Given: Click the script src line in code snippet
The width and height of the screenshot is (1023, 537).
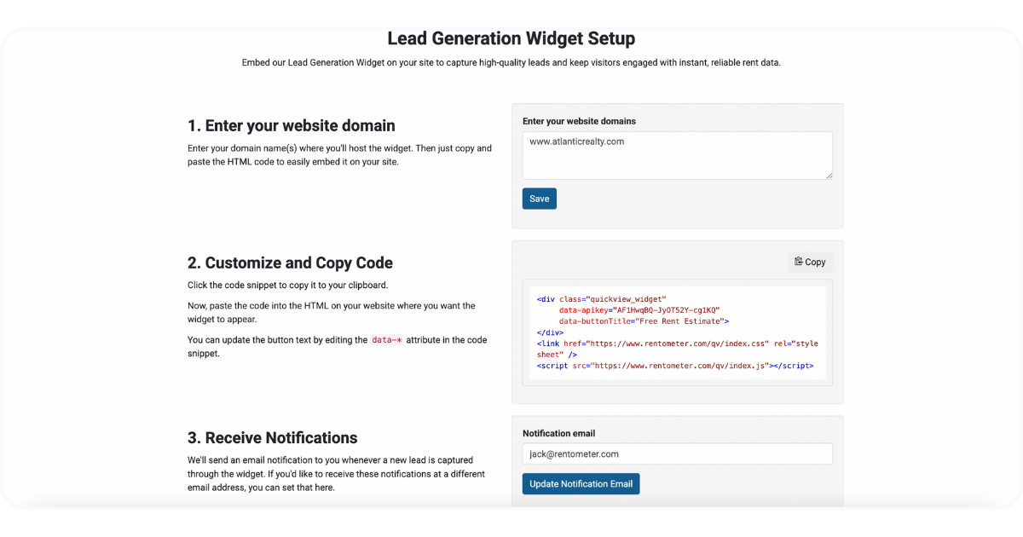Looking at the screenshot, I should click(x=675, y=366).
